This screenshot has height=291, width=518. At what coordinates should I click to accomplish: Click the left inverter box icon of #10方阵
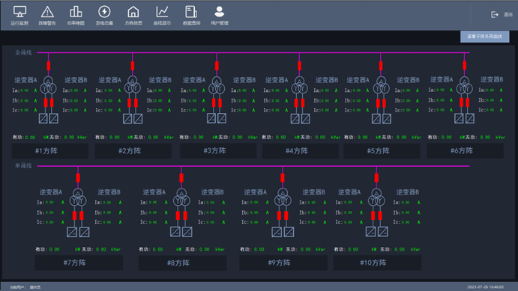pyautogui.click(x=370, y=232)
